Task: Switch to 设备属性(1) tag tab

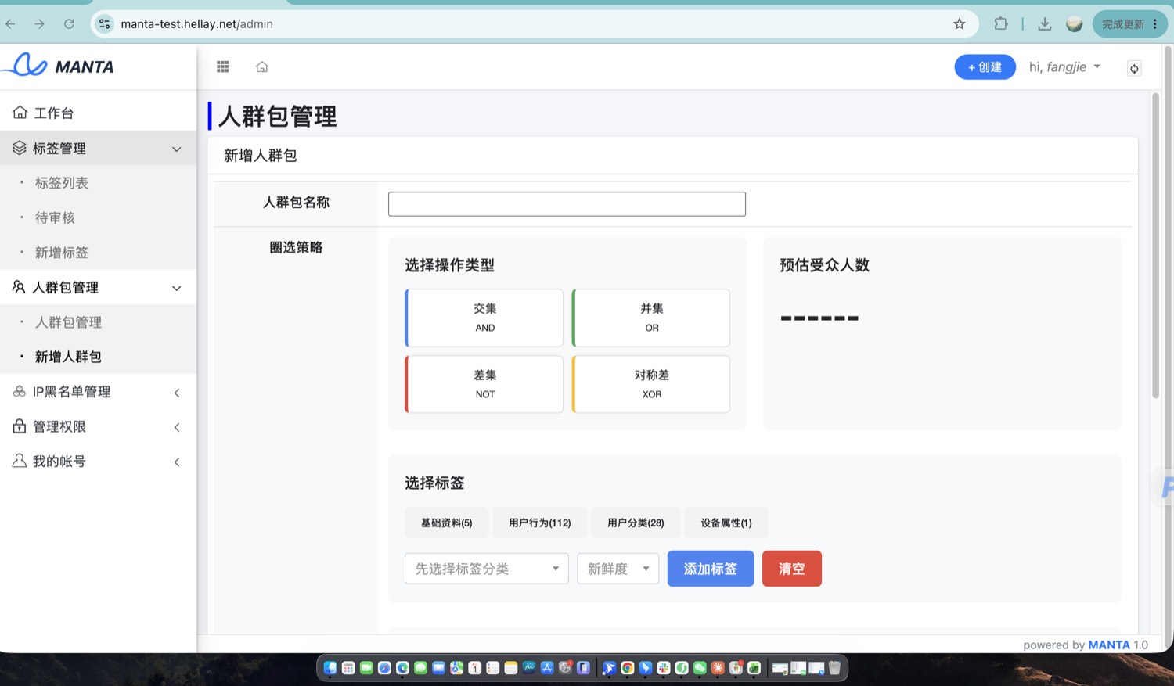Action: point(726,523)
